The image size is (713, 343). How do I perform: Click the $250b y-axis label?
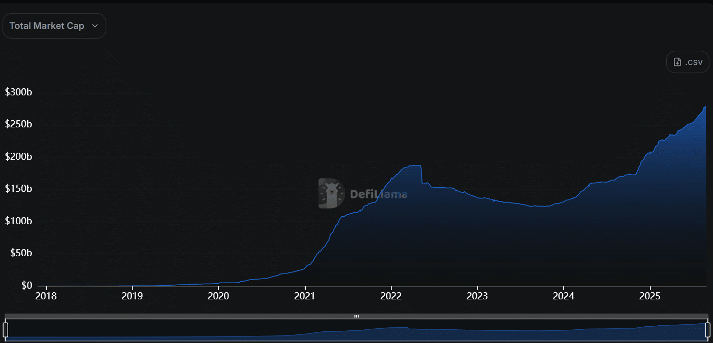pos(19,125)
